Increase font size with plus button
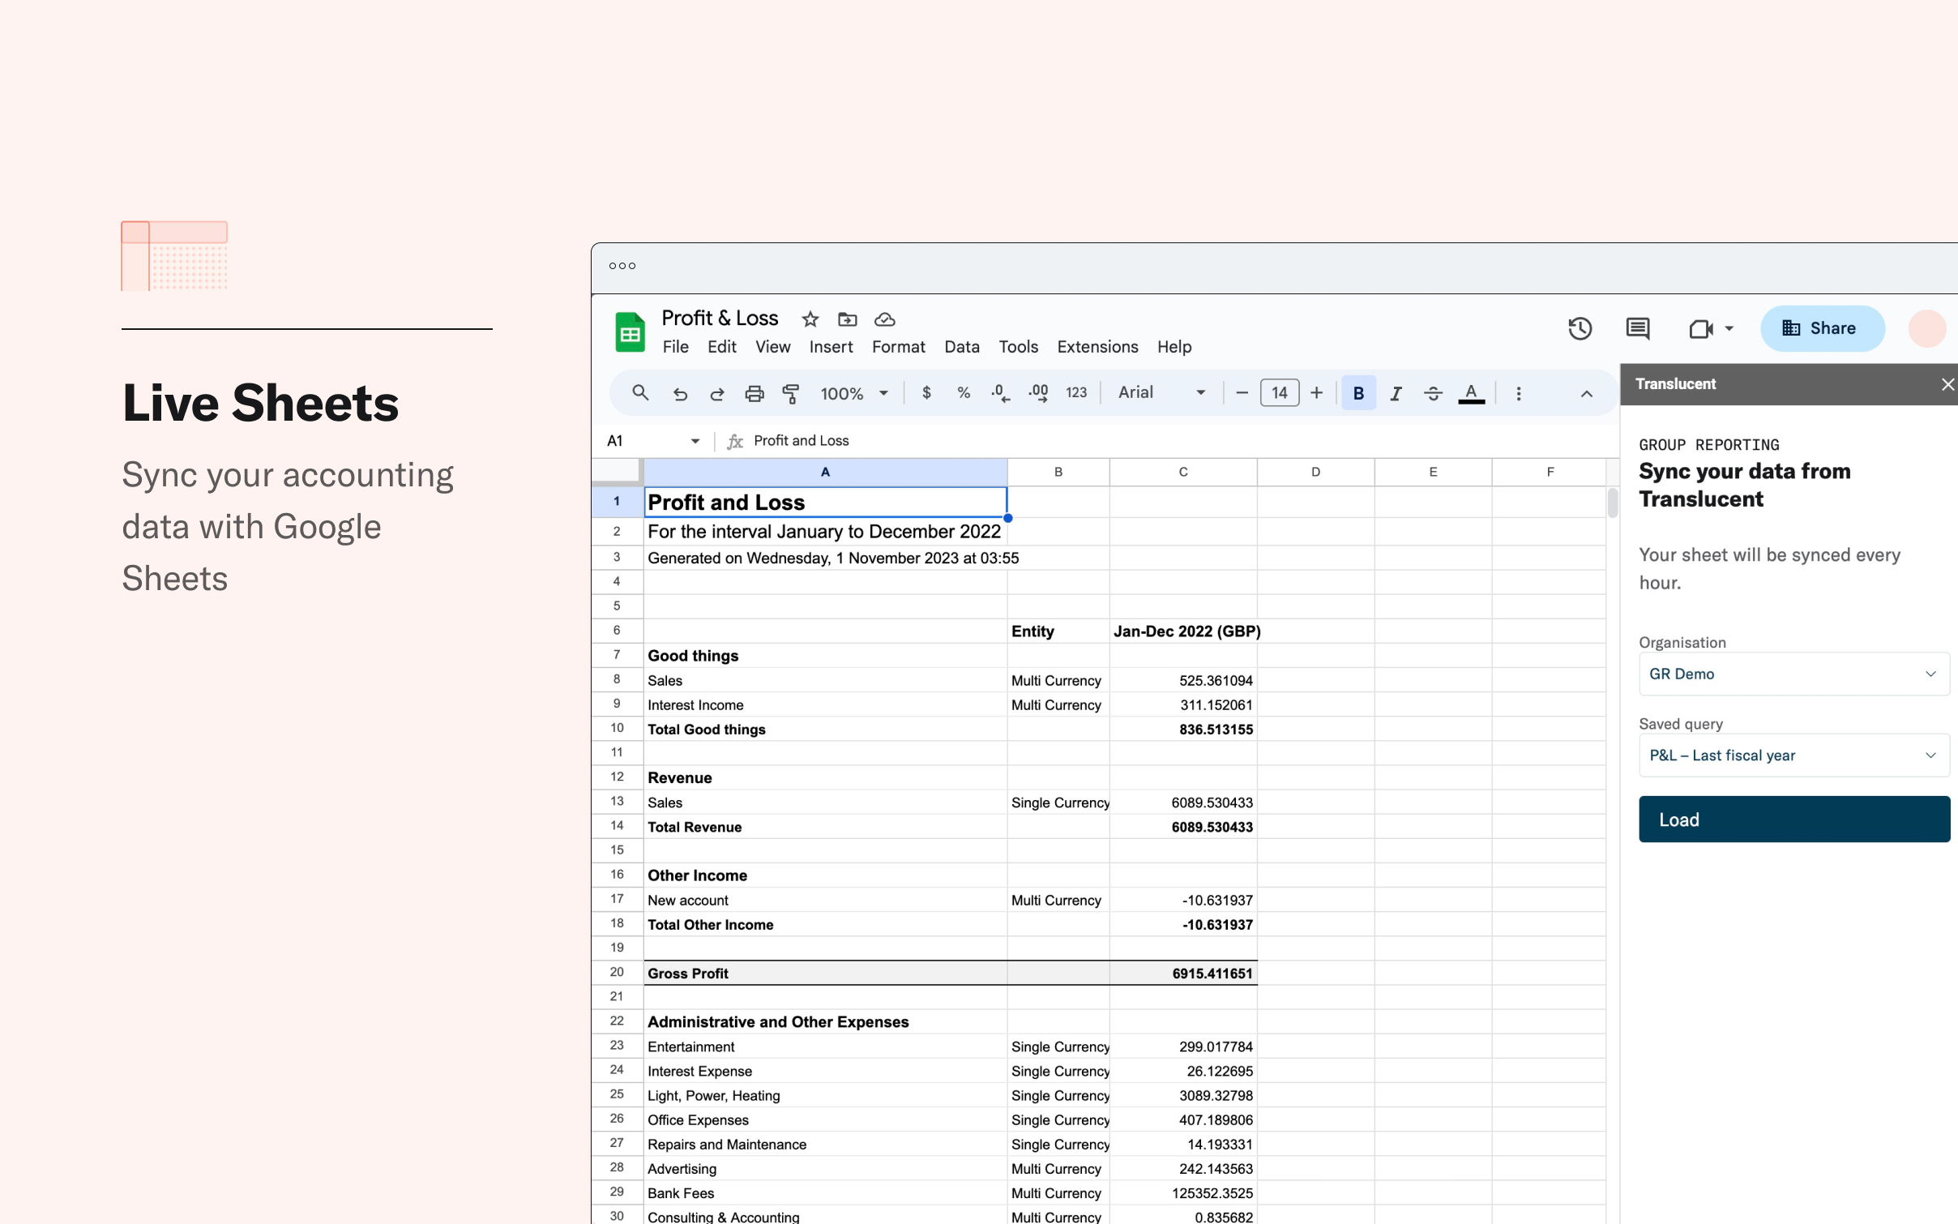The height and width of the screenshot is (1224, 1958). pos(1317,393)
